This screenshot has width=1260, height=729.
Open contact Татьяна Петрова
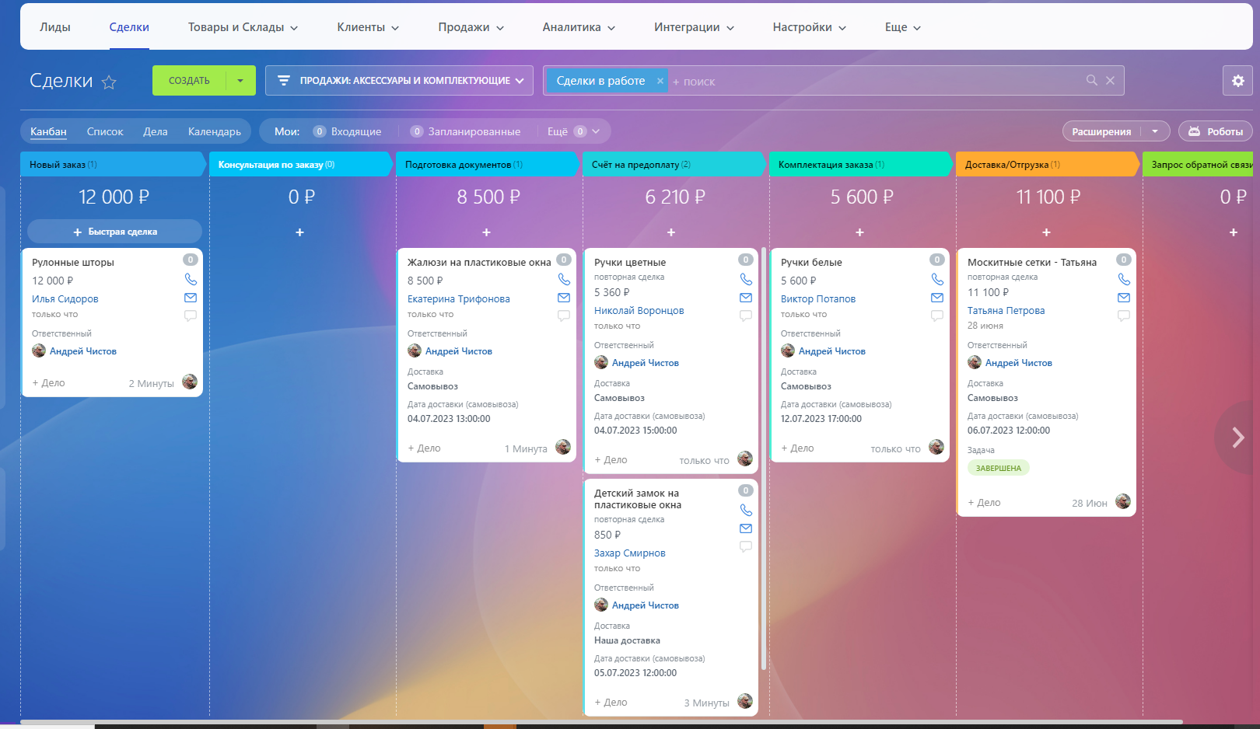(x=1006, y=310)
